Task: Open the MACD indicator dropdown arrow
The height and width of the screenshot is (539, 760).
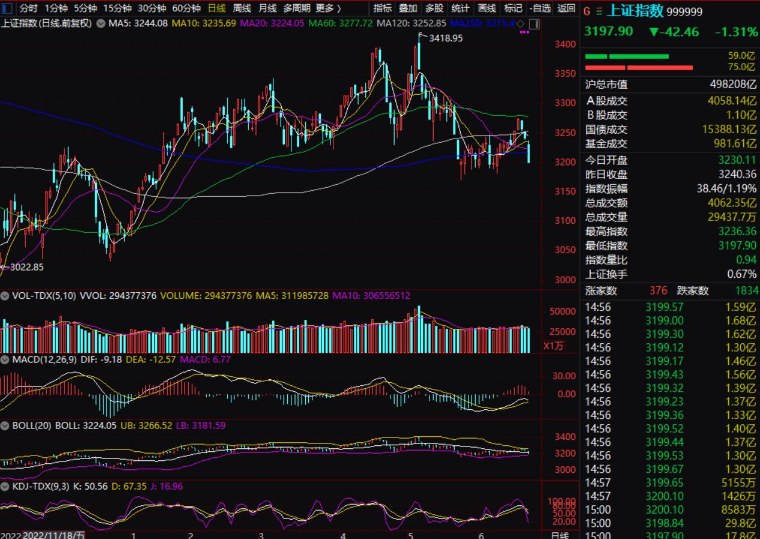Action: 5,359
